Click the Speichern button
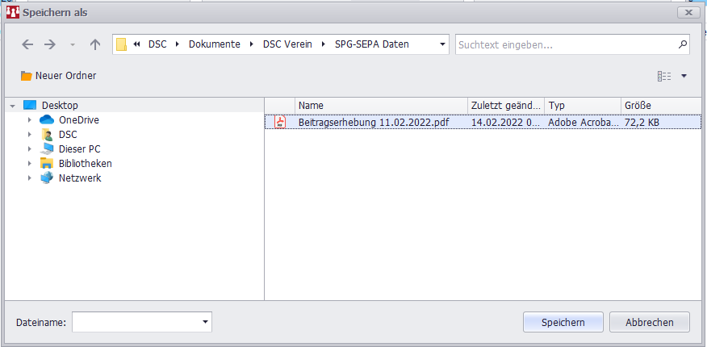 [x=563, y=322]
